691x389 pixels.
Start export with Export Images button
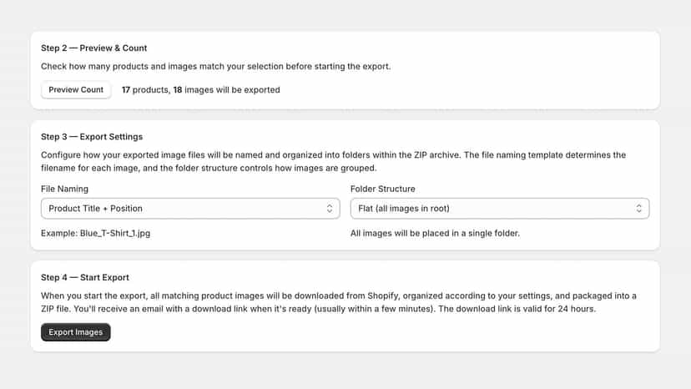point(76,332)
